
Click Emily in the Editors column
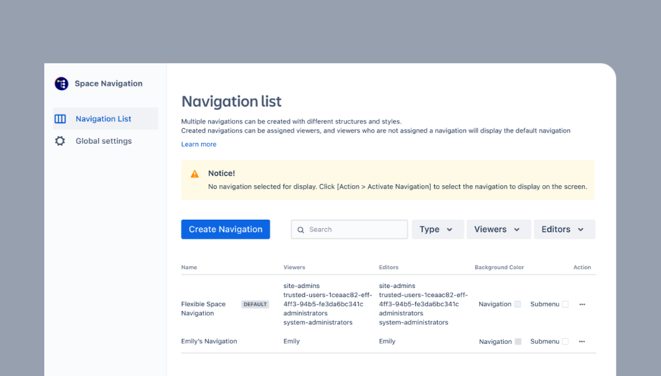pyautogui.click(x=387, y=341)
